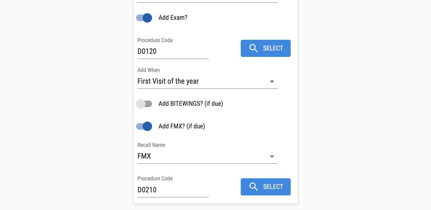Viewport: 431px width, 210px height.
Task: Turn off the Add Exam switch
Action: point(144,18)
